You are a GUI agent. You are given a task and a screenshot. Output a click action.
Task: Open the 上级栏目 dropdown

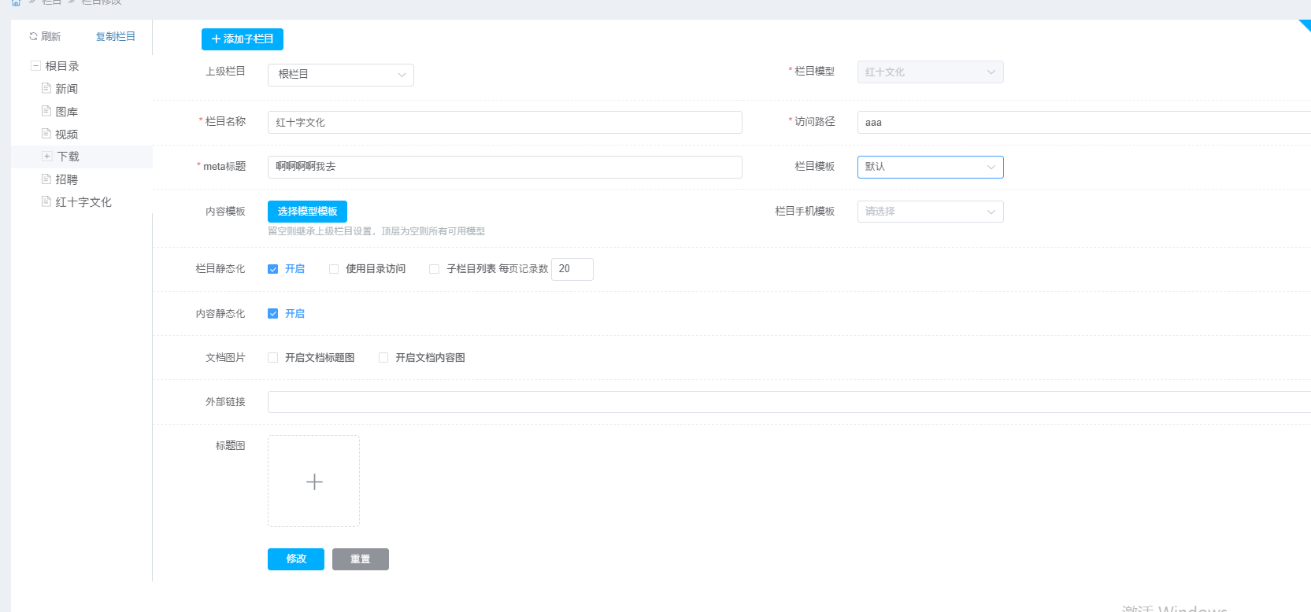340,75
